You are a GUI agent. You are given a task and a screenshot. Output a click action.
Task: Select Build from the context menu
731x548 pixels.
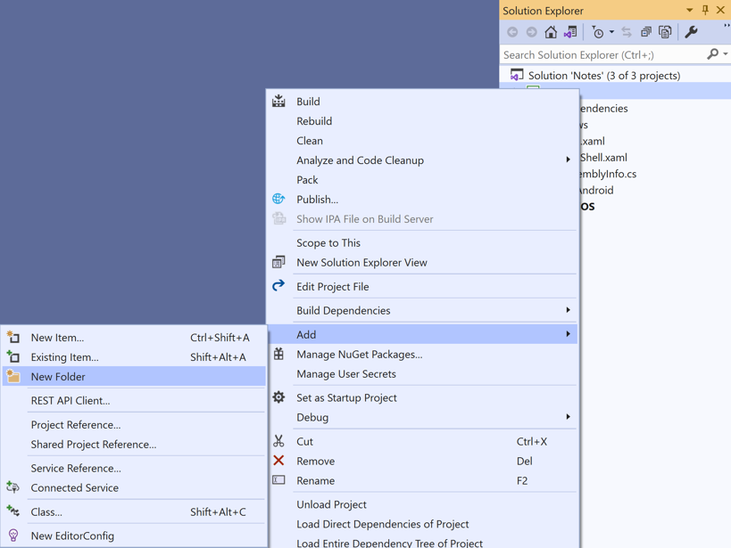[x=308, y=102]
